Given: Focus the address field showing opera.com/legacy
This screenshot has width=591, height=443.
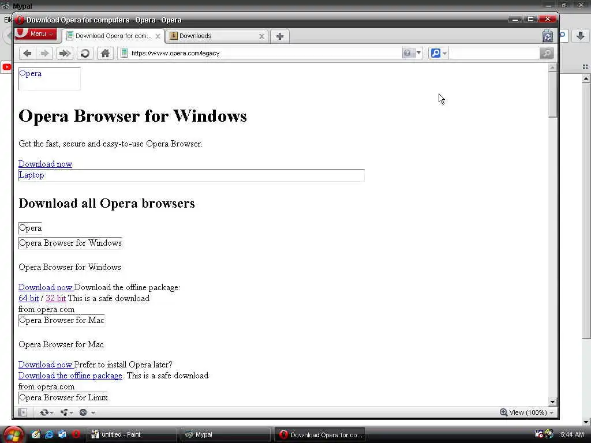Looking at the screenshot, I should click(264, 53).
